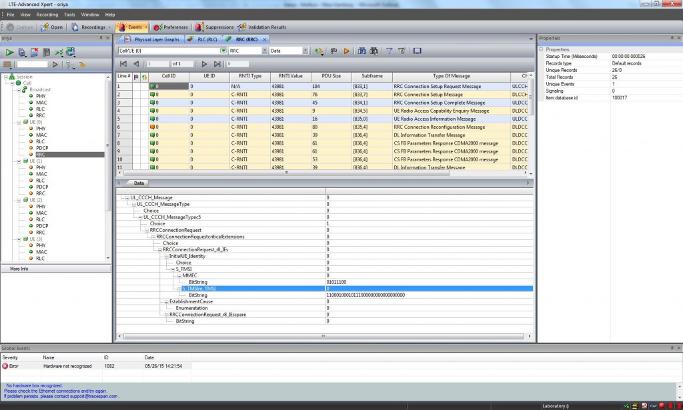Toggle the Events toolbar button
Image resolution: width=683 pixels, height=410 pixels.
tap(130, 27)
